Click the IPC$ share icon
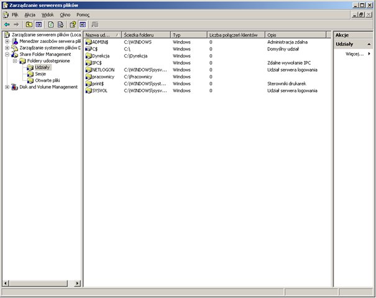The image size is (376, 298). [x=89, y=63]
